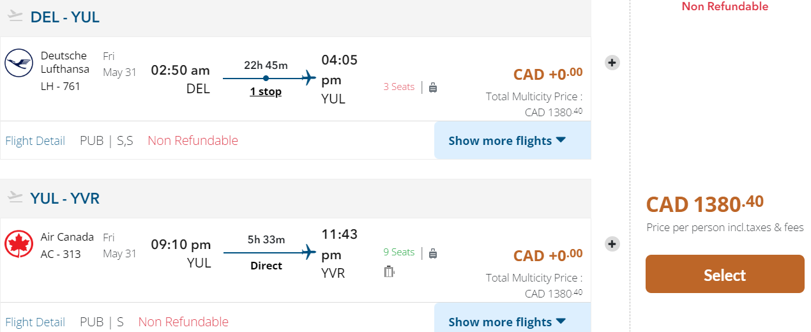Click baggage icon on Lufthansa LH-761 flight
This screenshot has width=811, height=332.
pyautogui.click(x=433, y=87)
